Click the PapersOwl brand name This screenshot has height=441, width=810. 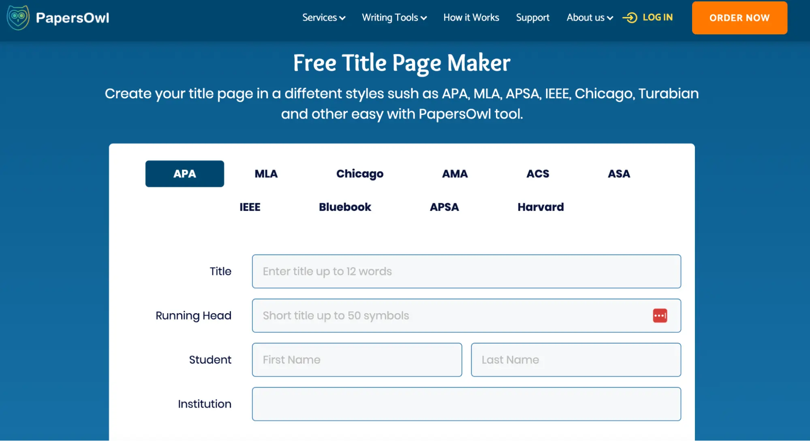(73, 18)
